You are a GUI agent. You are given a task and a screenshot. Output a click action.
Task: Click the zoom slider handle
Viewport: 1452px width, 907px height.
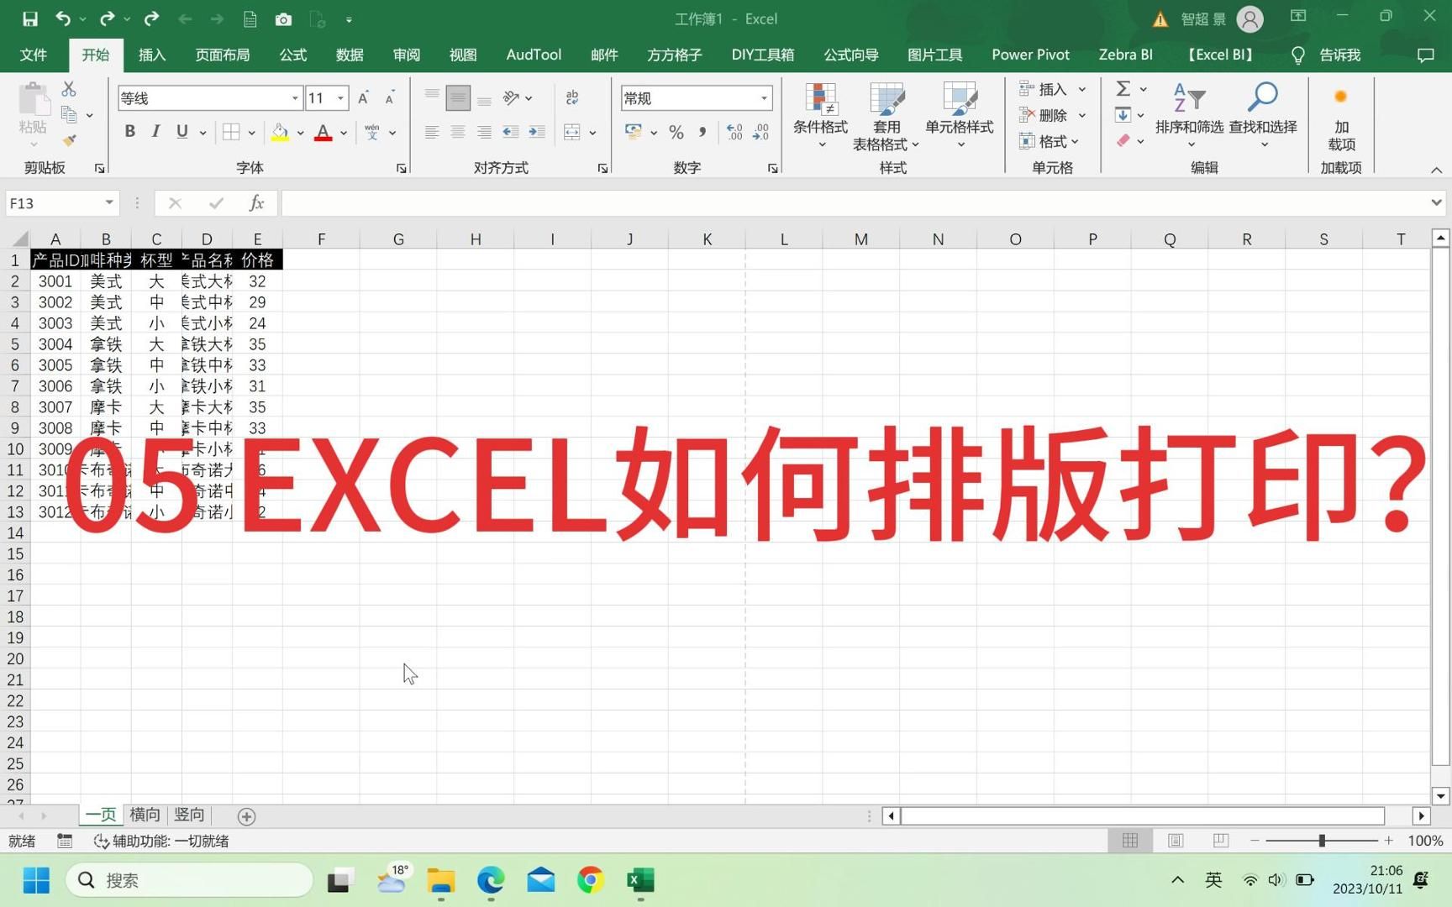[x=1322, y=841]
